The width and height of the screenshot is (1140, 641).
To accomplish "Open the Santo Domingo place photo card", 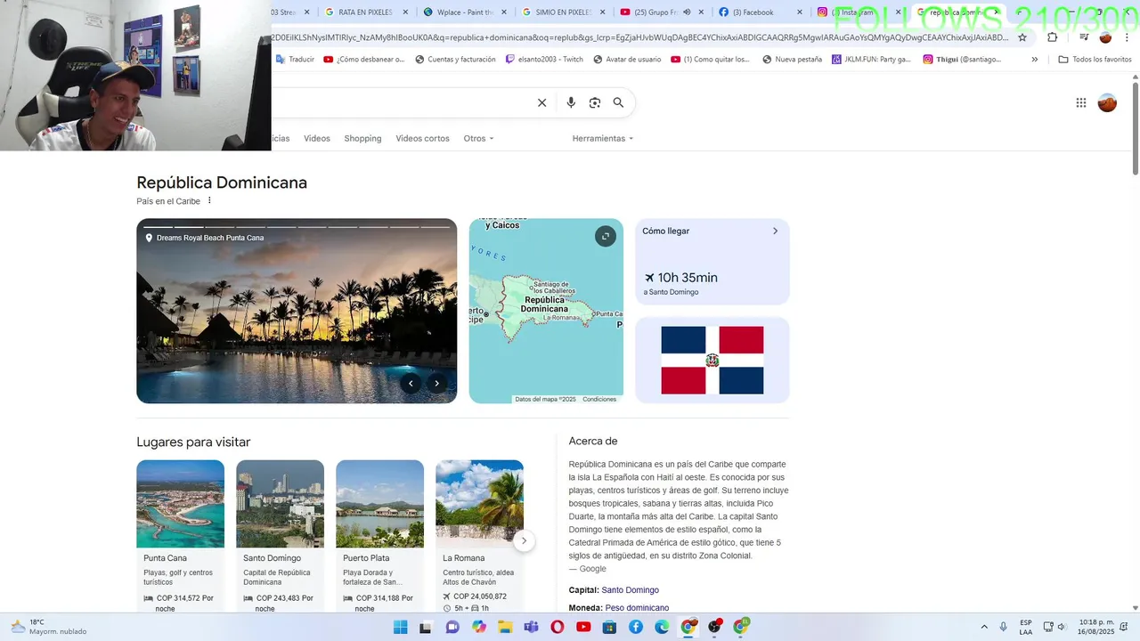I will pos(280,504).
